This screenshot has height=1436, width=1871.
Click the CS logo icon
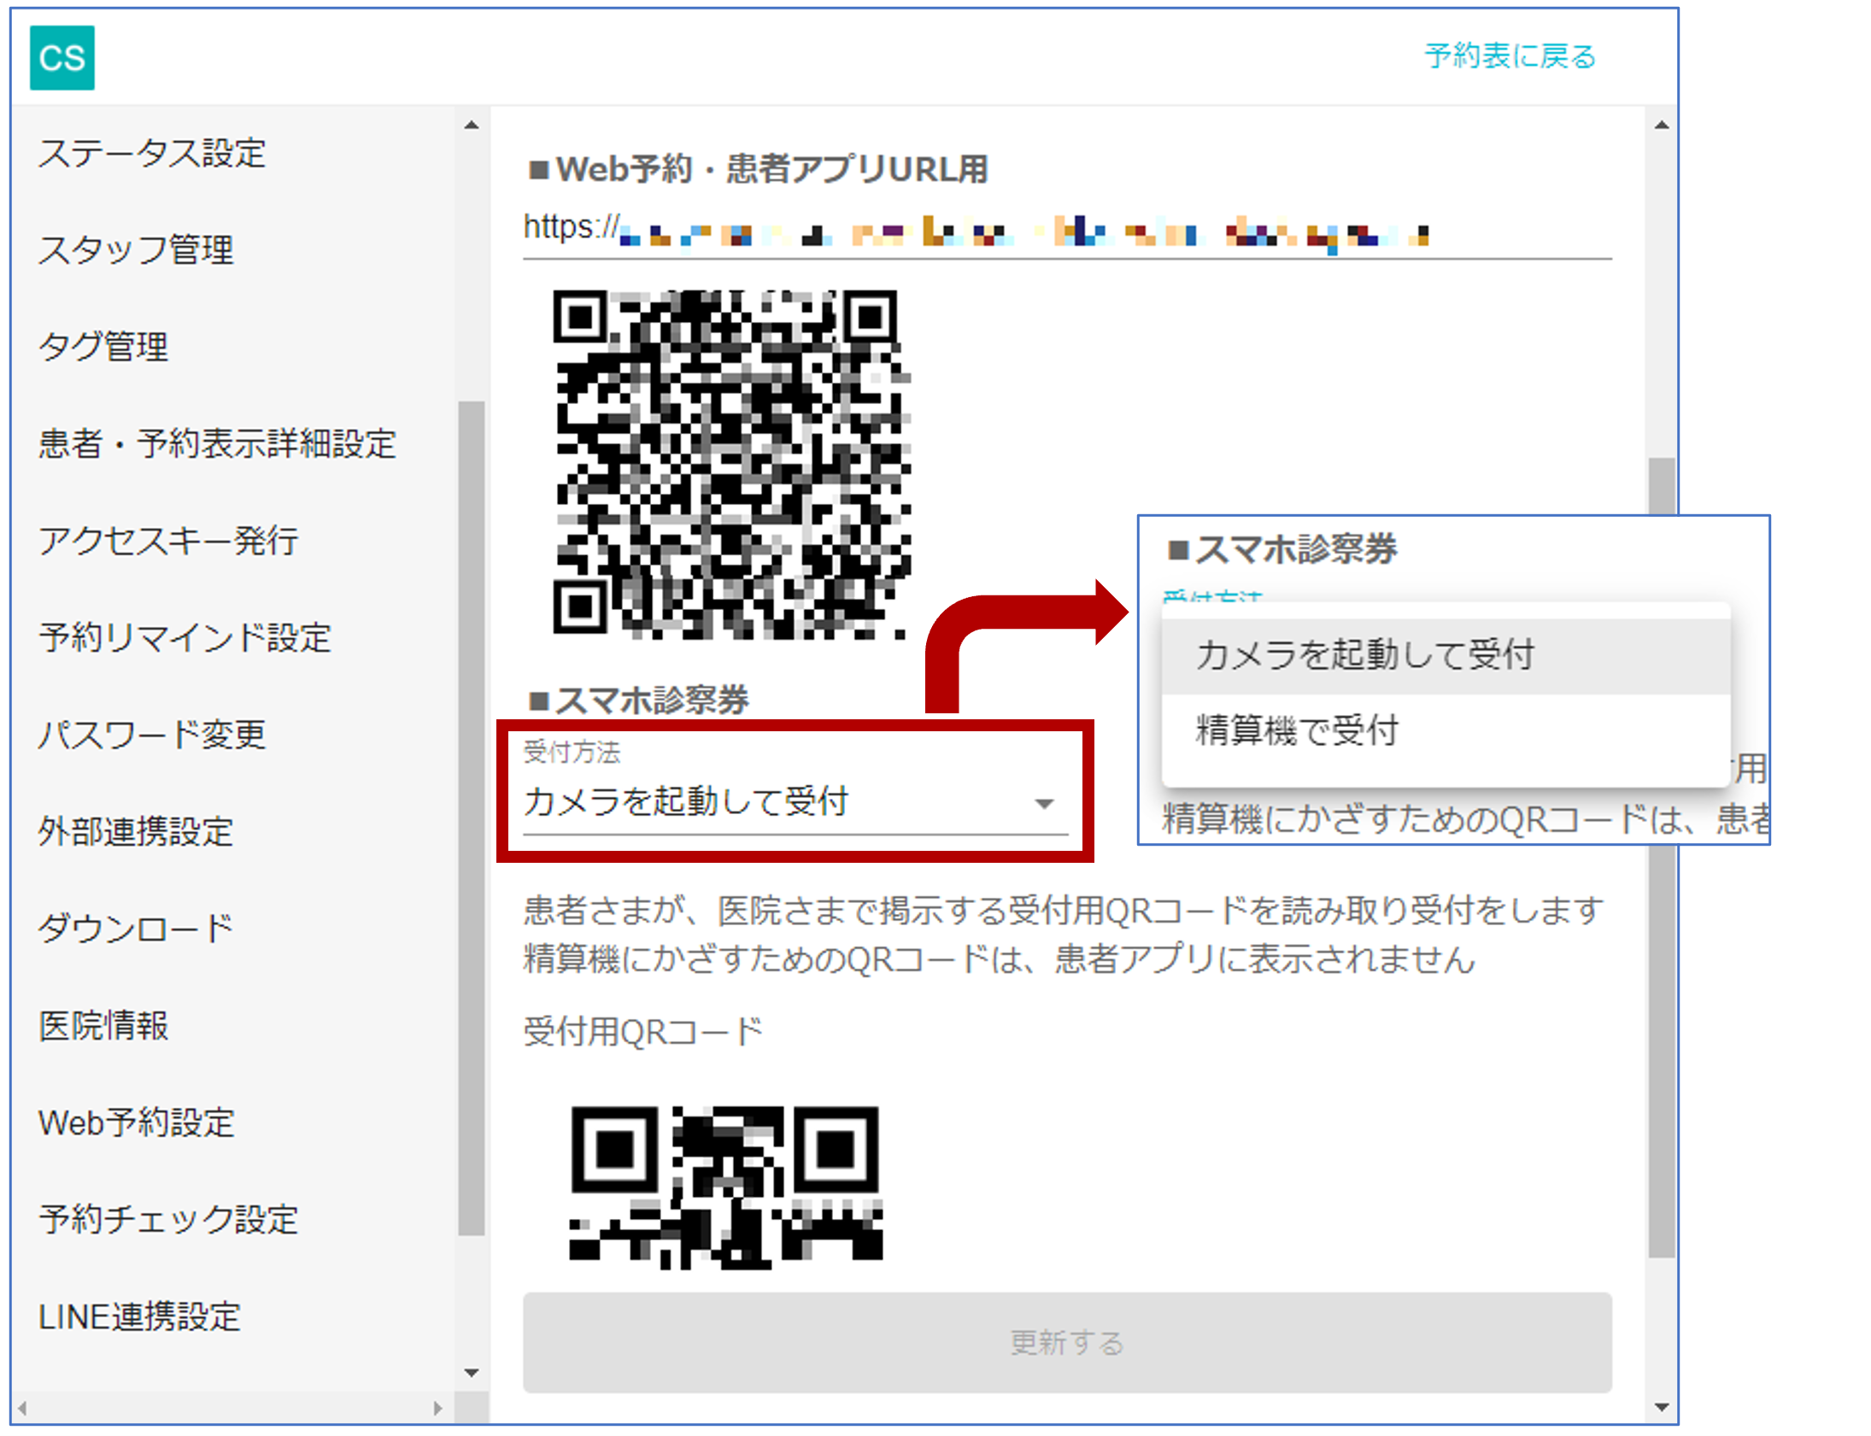tap(62, 57)
